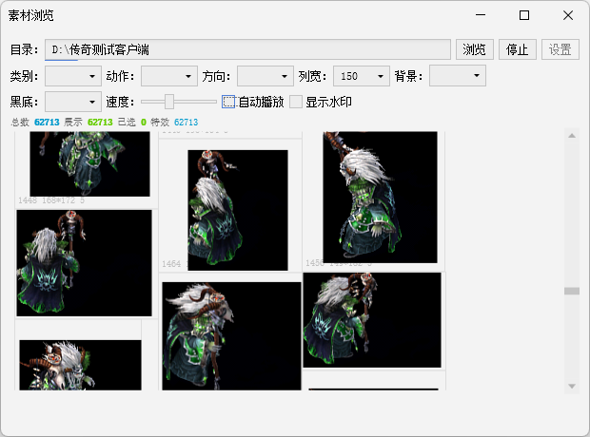Minimize the 素材浏览 window
The width and height of the screenshot is (590, 437).
click(481, 15)
